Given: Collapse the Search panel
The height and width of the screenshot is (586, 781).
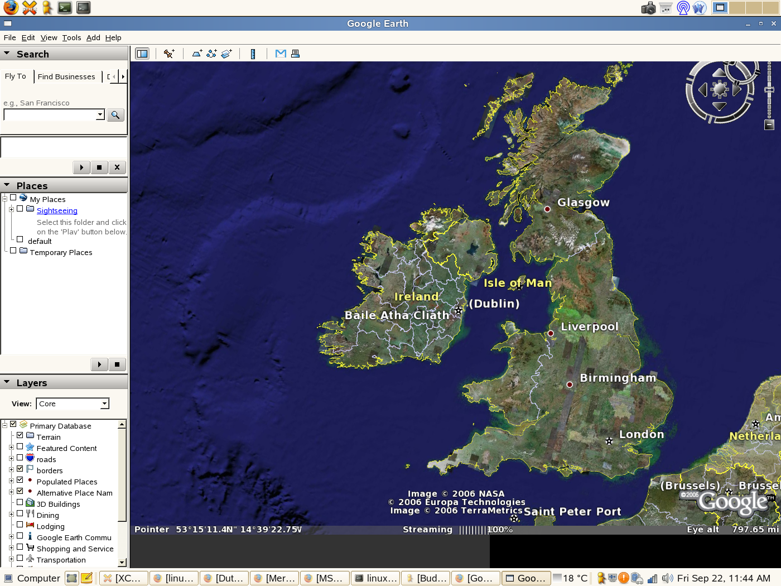Looking at the screenshot, I should [7, 54].
